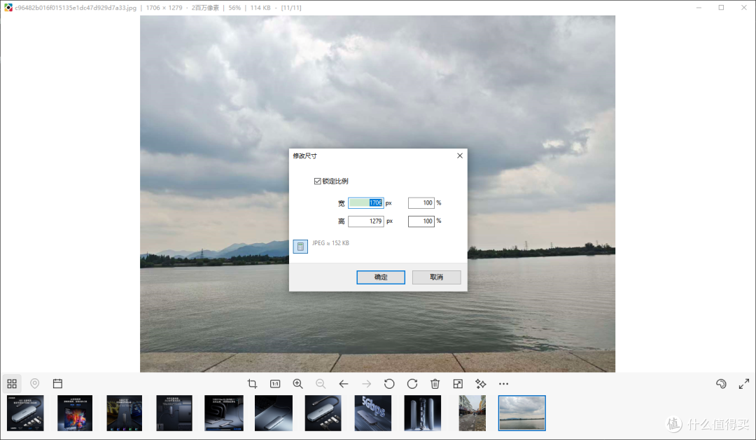Toggle the 锁定比例 checkbox

pyautogui.click(x=317, y=181)
